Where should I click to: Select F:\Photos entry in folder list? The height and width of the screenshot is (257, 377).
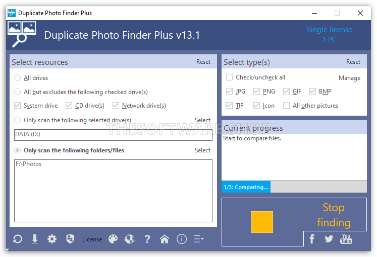(29, 164)
